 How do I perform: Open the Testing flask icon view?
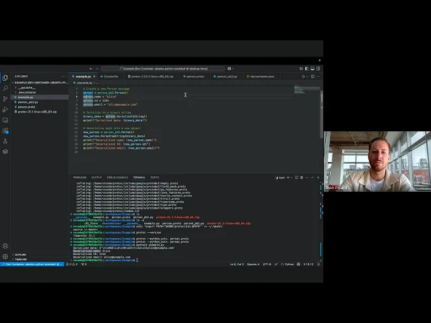(5, 141)
